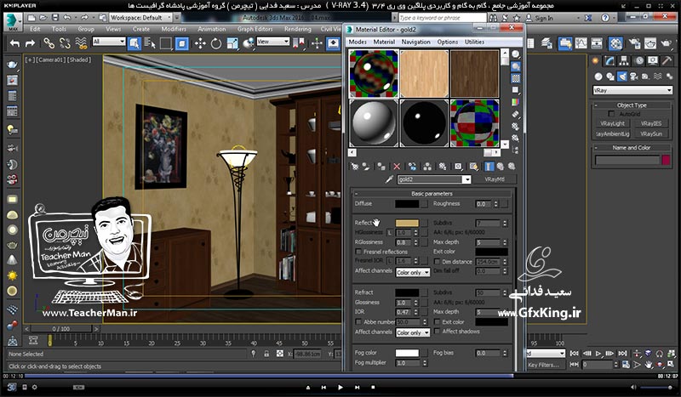Open the Curve Editor toolbar icon
681x397 pixels.
tap(581, 43)
